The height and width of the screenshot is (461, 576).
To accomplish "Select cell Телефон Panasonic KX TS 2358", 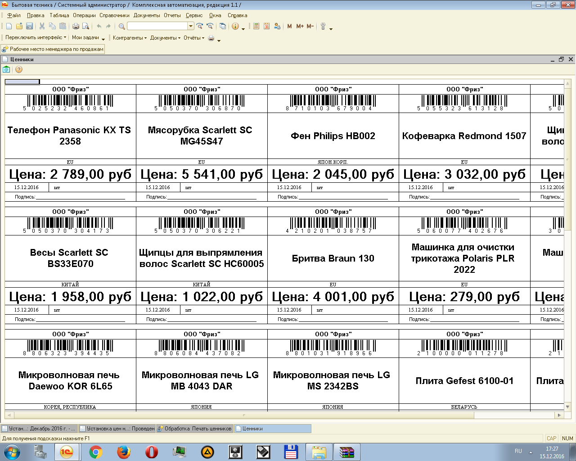I will [70, 136].
